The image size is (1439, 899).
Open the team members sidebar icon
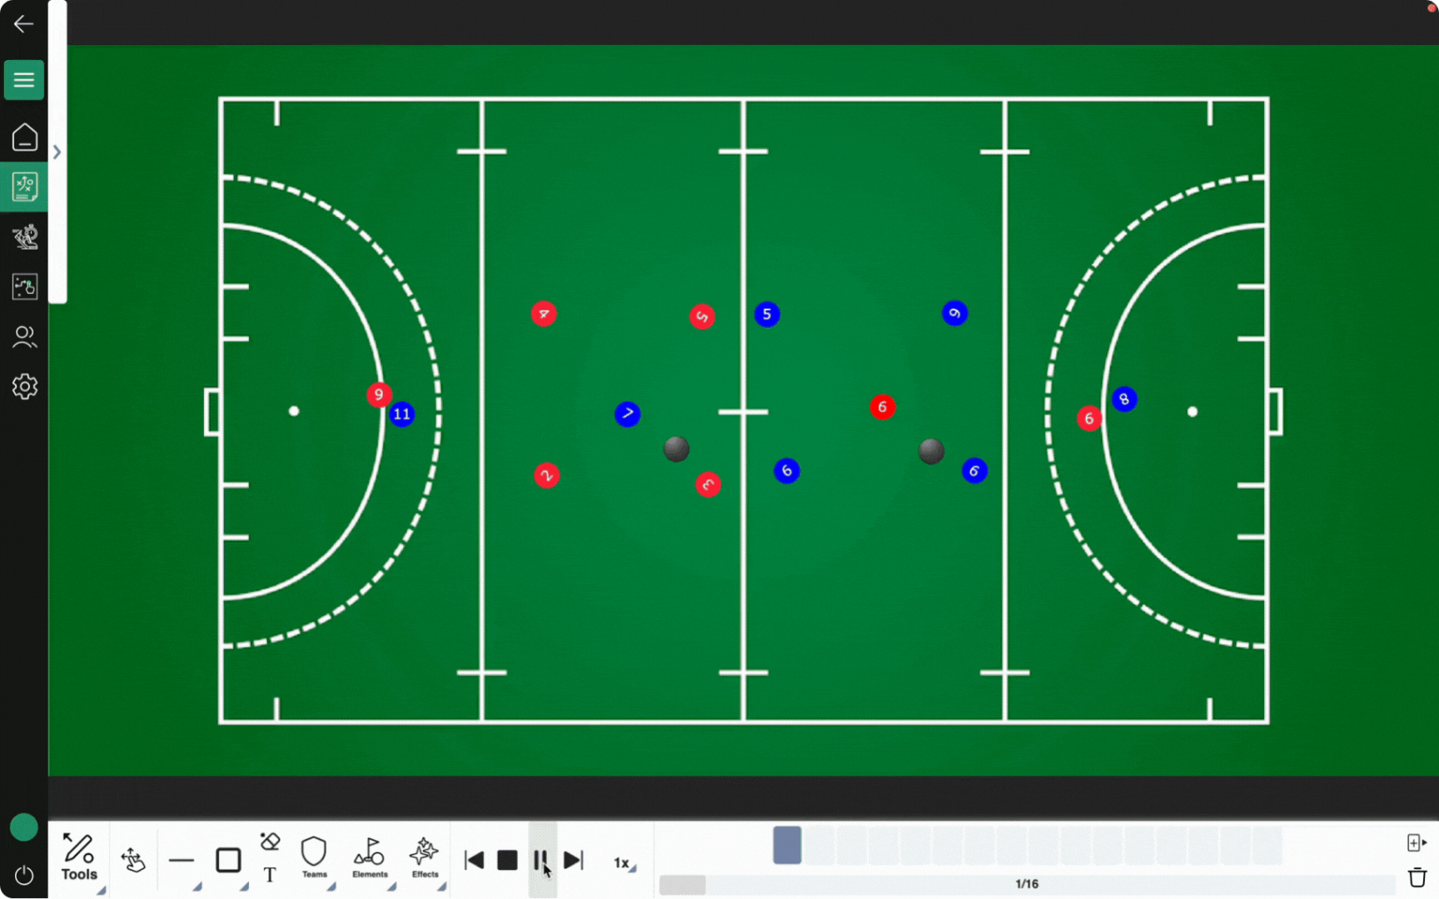[24, 337]
